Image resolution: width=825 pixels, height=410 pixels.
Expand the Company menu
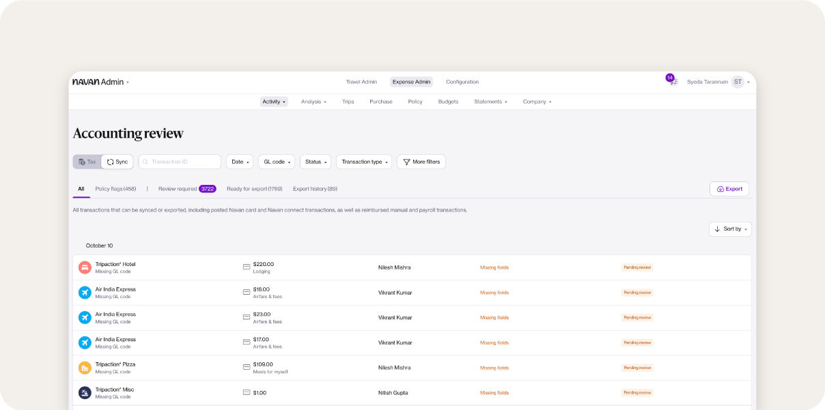(537, 102)
